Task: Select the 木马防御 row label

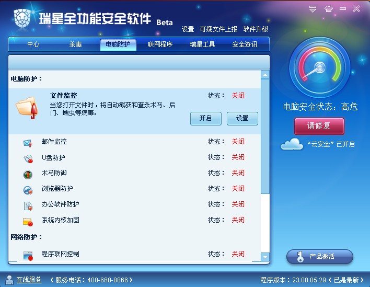Action: [x=54, y=173]
